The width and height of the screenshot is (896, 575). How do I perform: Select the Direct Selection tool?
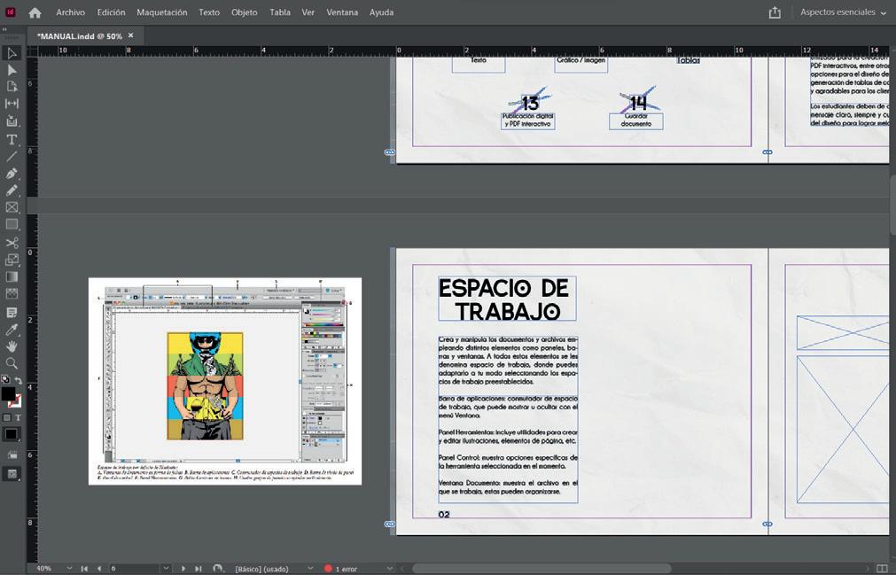[x=12, y=70]
